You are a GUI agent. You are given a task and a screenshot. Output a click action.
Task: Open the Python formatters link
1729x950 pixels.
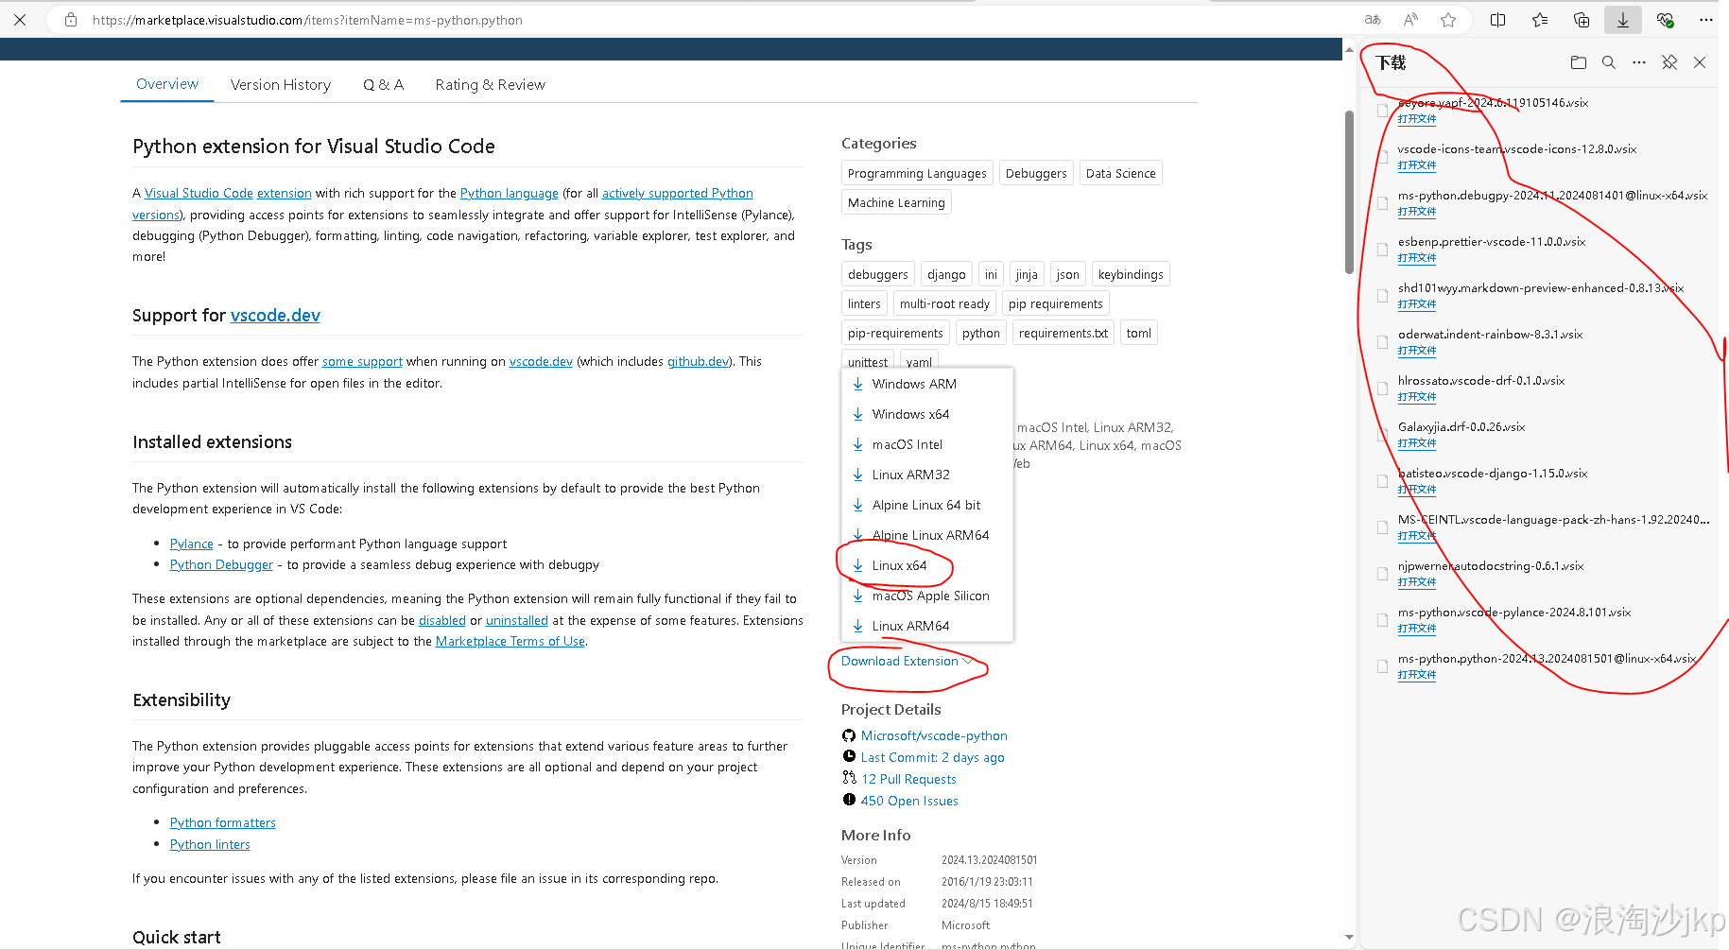coord(223,822)
